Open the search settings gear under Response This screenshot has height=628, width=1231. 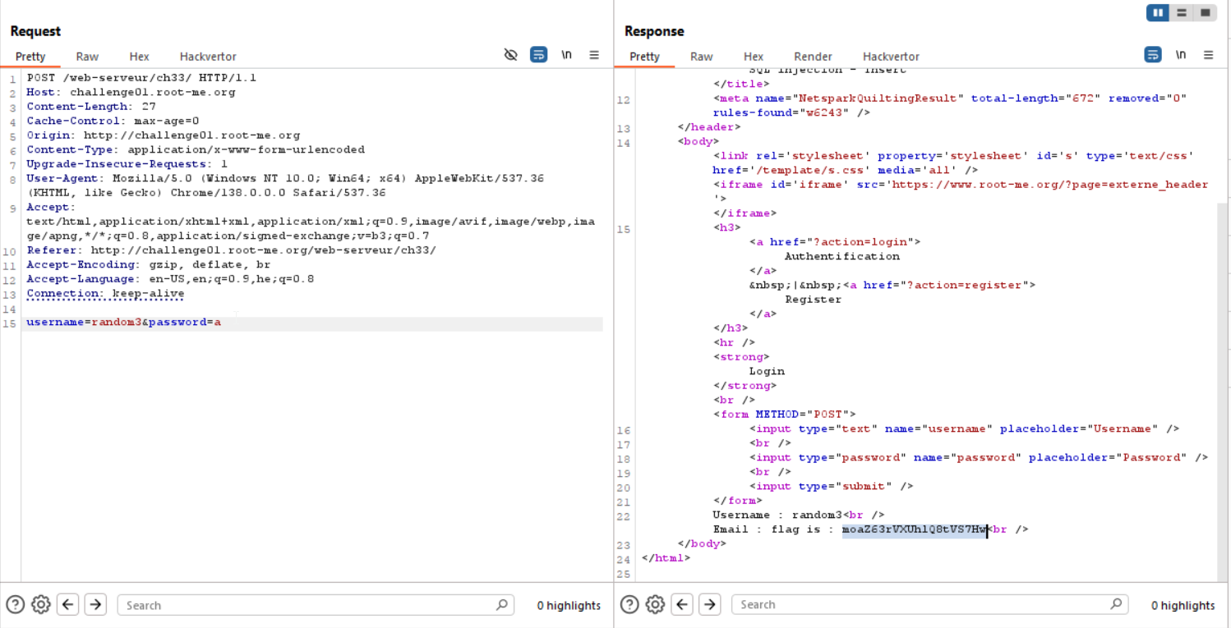coord(654,604)
